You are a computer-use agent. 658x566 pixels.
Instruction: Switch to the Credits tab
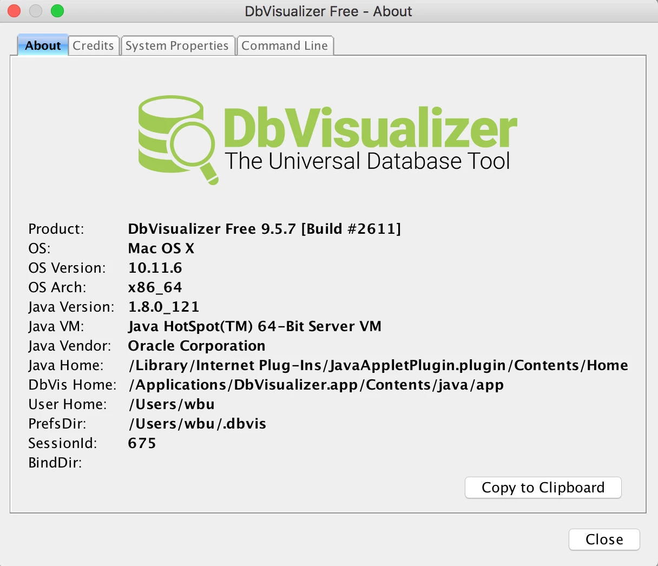point(93,45)
